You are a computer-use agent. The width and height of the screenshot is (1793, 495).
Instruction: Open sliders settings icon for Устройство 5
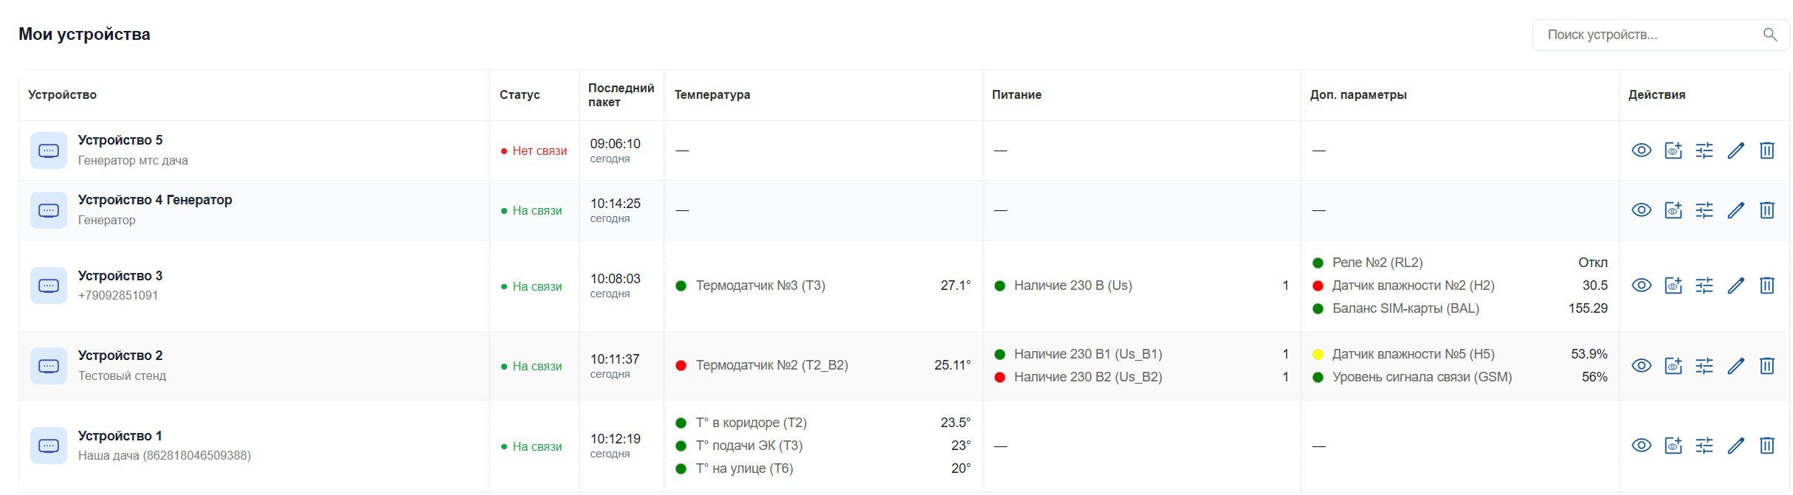click(x=1704, y=150)
